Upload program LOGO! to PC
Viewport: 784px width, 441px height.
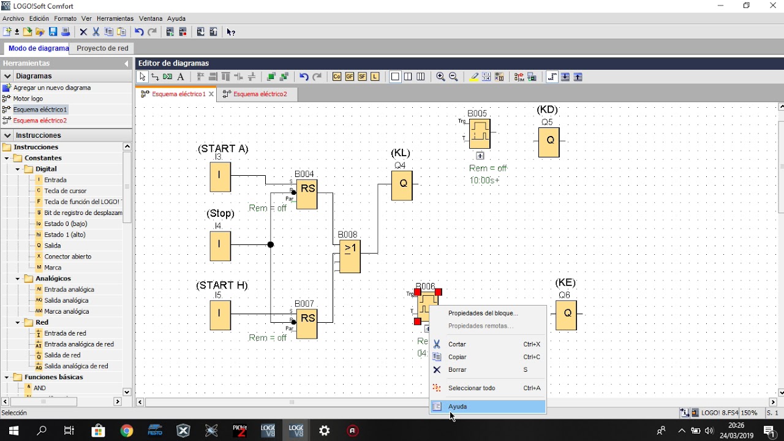pyautogui.click(x=213, y=32)
